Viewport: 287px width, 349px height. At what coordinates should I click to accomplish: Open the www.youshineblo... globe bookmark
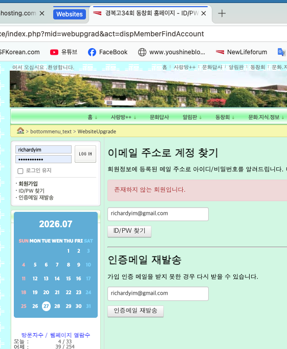[171, 52]
